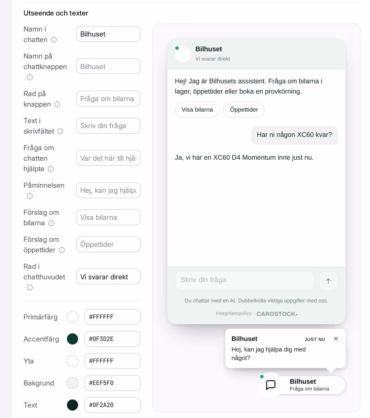Click the user message about XC60
Image resolution: width=370 pixels, height=418 pixels.
(294, 135)
